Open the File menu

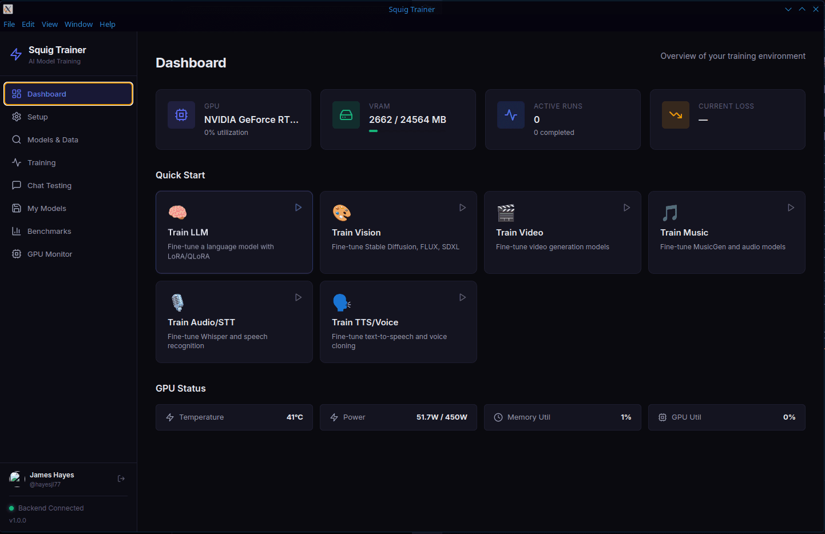(9, 24)
